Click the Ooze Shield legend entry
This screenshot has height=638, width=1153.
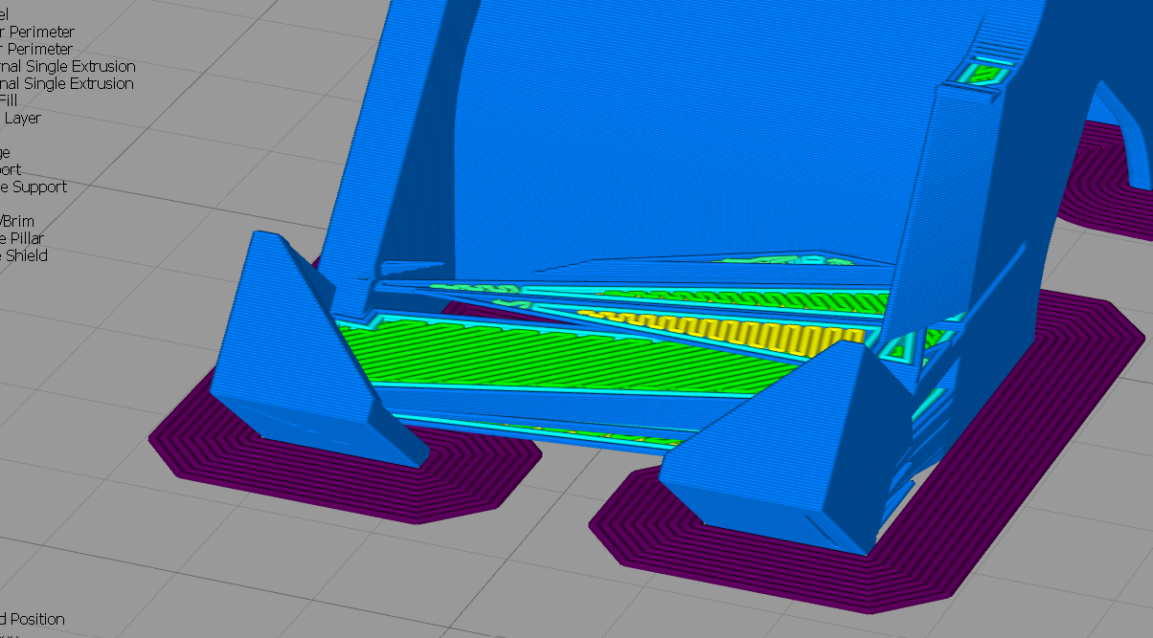[x=24, y=255]
